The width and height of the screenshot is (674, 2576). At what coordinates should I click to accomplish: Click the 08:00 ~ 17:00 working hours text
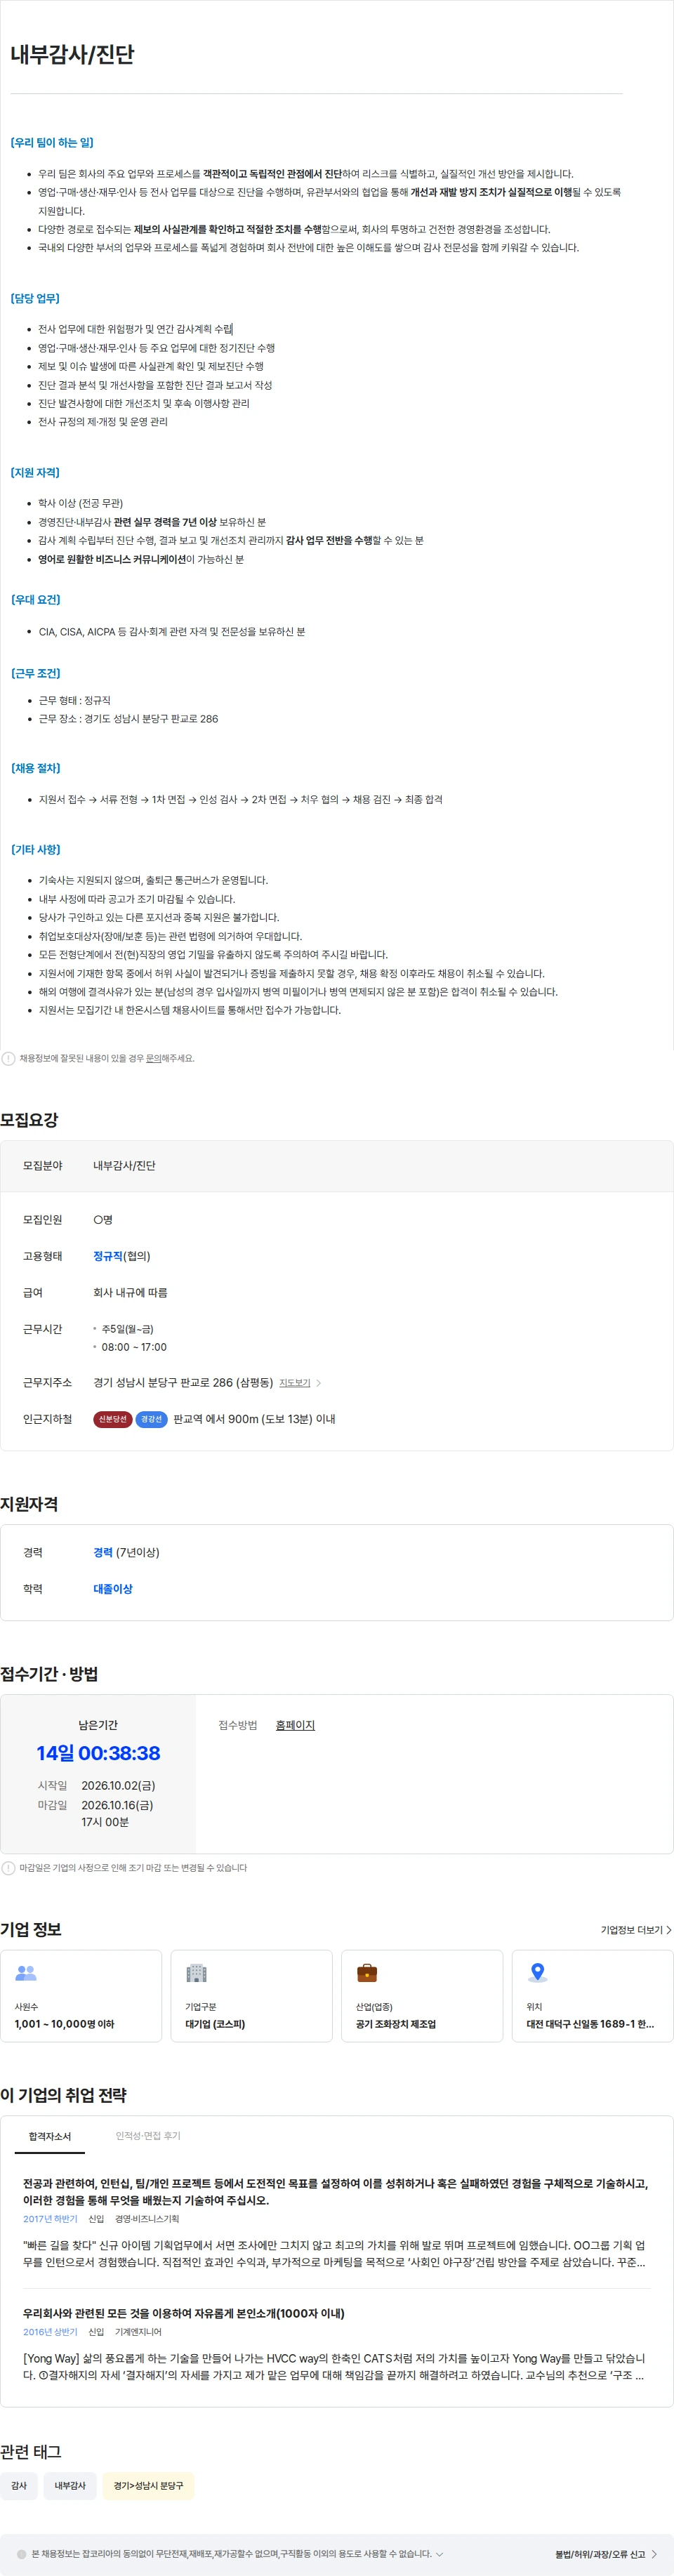tap(134, 1347)
